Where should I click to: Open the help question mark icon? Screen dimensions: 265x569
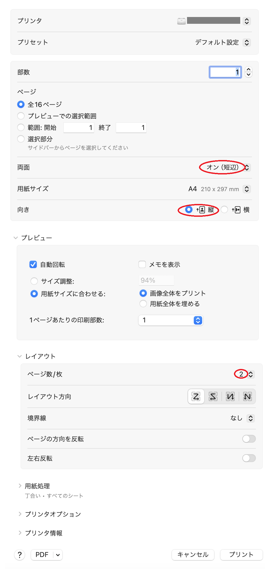20,555
